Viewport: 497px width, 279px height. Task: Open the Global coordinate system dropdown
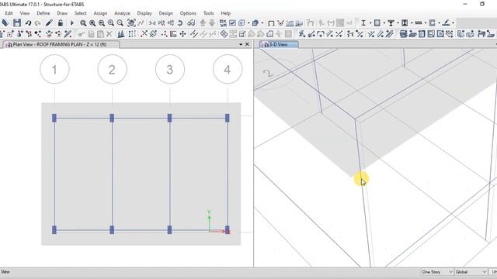(x=471, y=272)
